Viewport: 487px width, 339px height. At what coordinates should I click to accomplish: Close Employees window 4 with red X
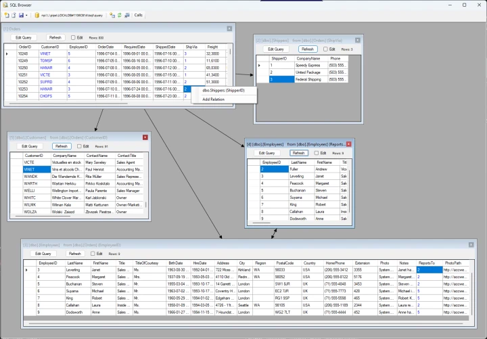[349, 144]
